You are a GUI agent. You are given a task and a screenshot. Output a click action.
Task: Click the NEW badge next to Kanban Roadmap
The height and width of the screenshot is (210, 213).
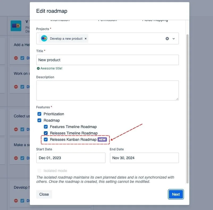coord(102,139)
